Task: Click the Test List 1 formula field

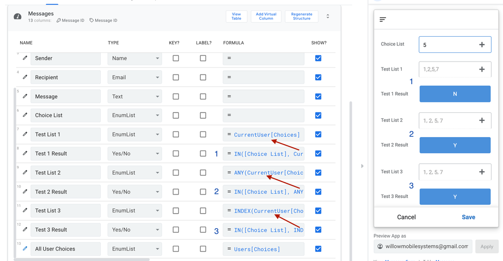Action: pos(264,135)
